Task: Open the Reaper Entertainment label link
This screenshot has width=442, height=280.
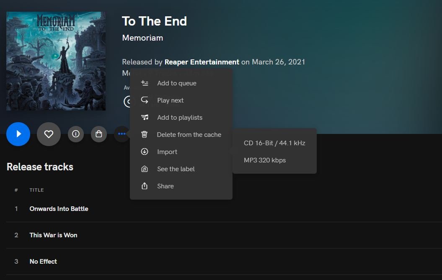Action: 202,62
